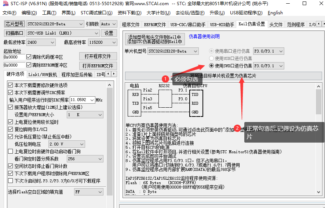
Task: Click 芯片型号 button
Action: pos(15,24)
